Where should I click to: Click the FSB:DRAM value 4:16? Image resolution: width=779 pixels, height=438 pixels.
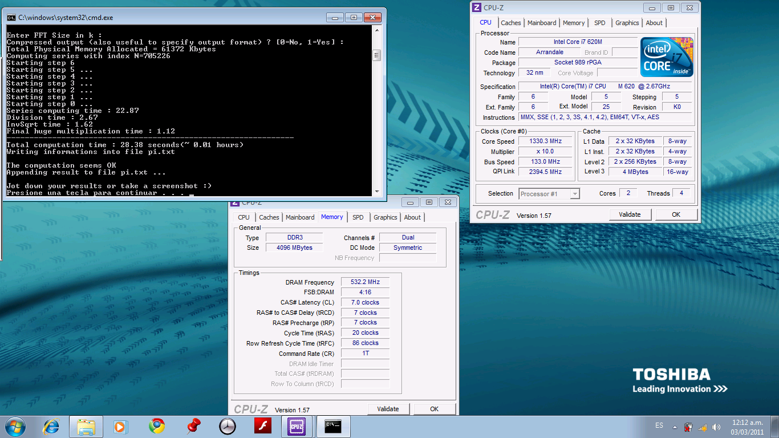point(365,293)
